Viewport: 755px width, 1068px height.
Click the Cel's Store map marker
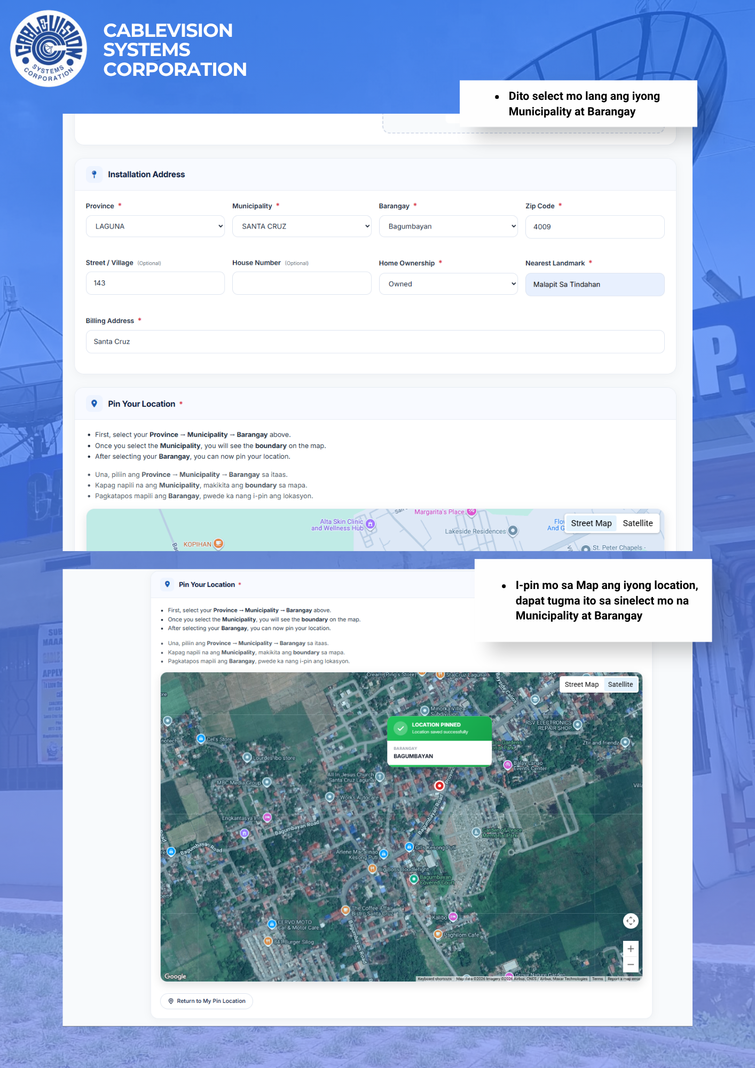[x=201, y=739]
